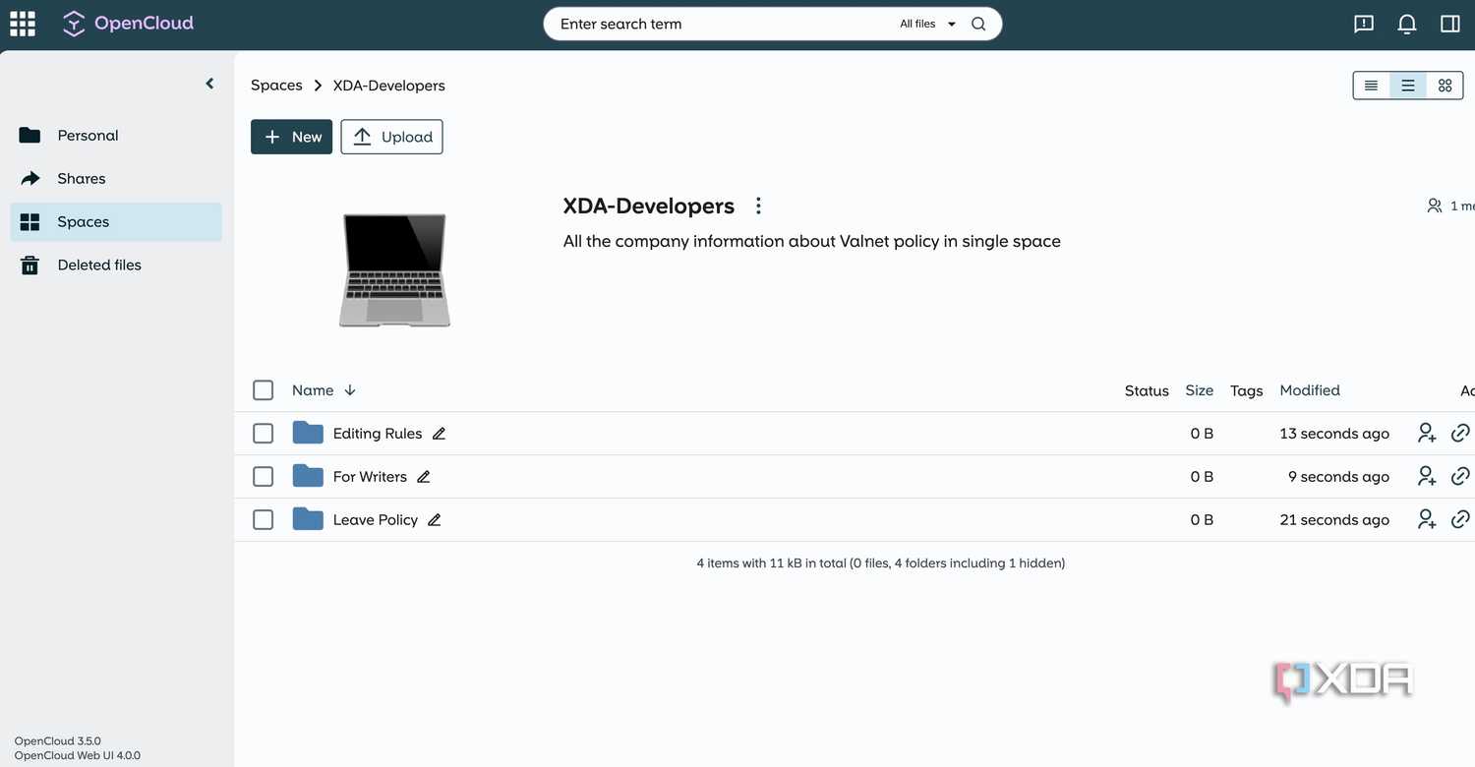Sort by Size column header
Viewport: 1475px width, 767px height.
click(x=1200, y=390)
